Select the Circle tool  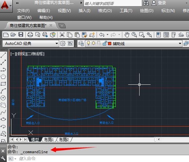[x=3, y=98]
